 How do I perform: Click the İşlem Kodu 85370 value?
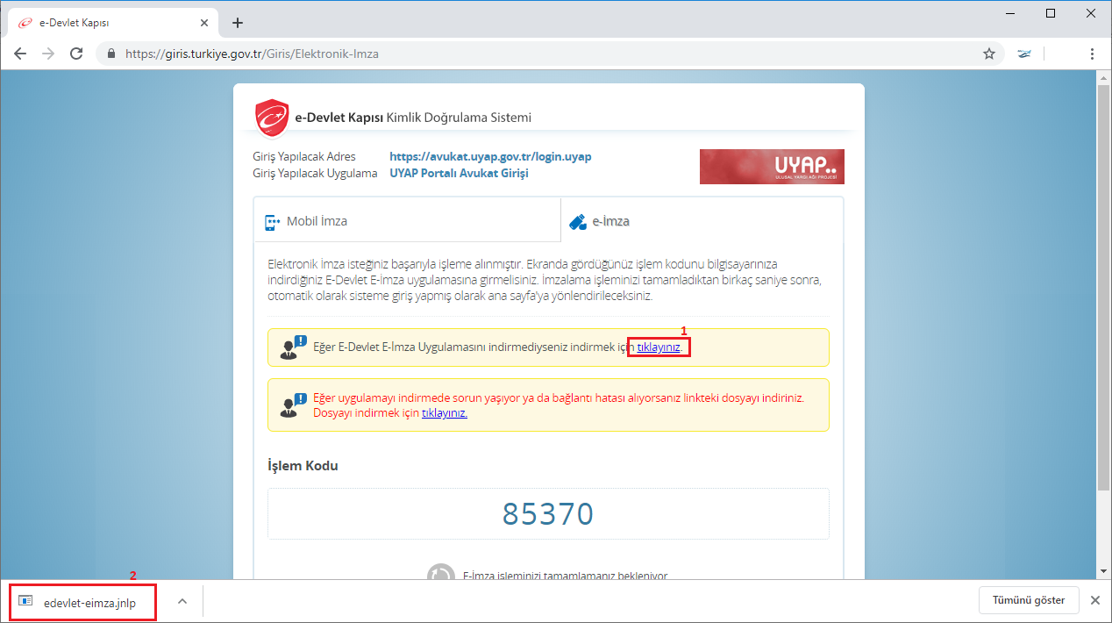pyautogui.click(x=548, y=513)
